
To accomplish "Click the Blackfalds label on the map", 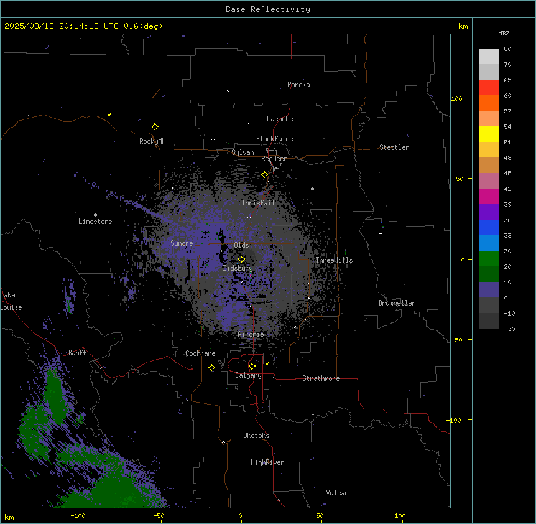I will pyautogui.click(x=274, y=139).
